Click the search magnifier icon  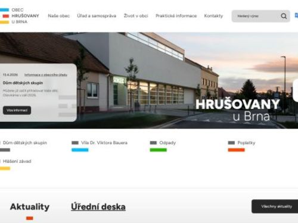(x=284, y=16)
